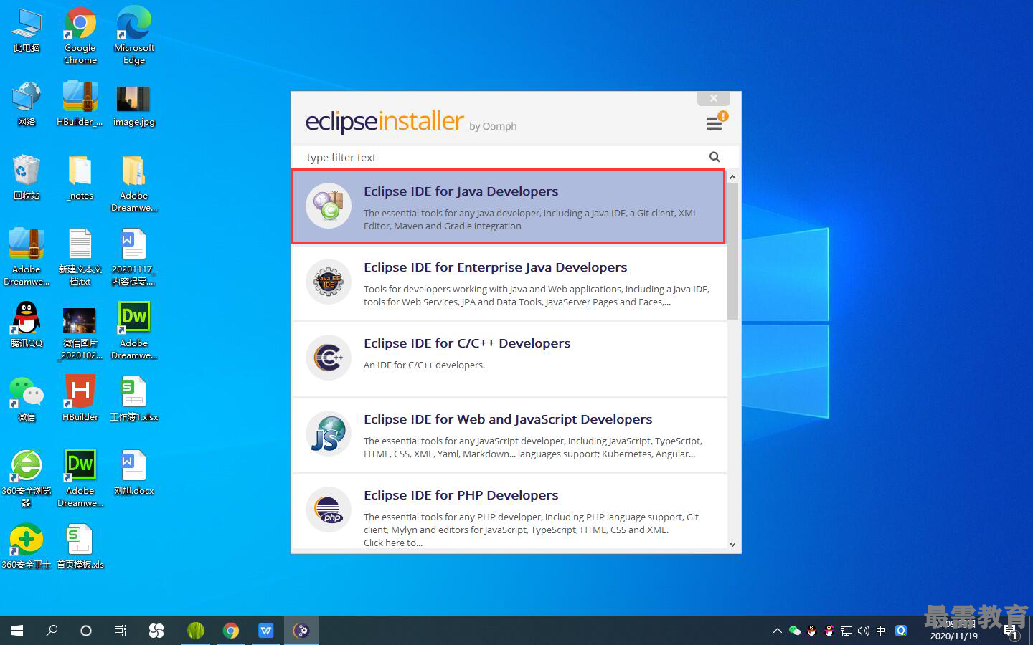
Task: Click the WeChat icon in the system tray
Action: 794,631
